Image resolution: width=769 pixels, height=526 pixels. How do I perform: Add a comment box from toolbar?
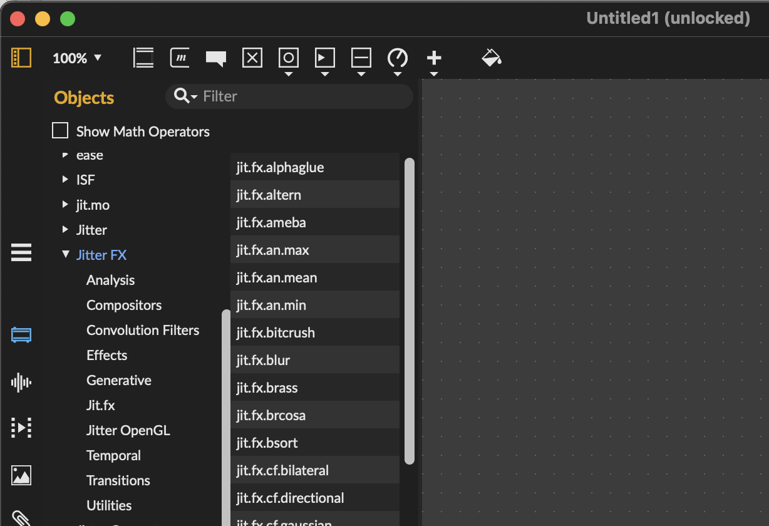point(215,58)
